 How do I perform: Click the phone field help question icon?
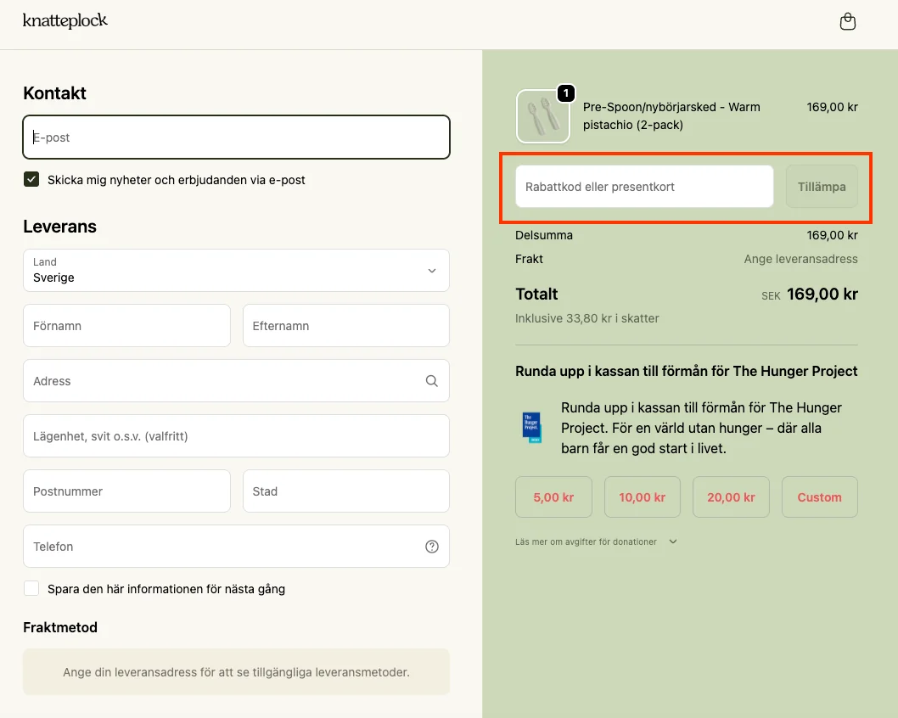pos(431,547)
